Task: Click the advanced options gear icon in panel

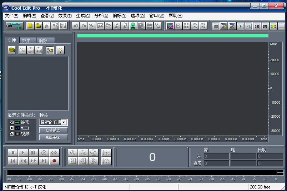Action: [50, 50]
